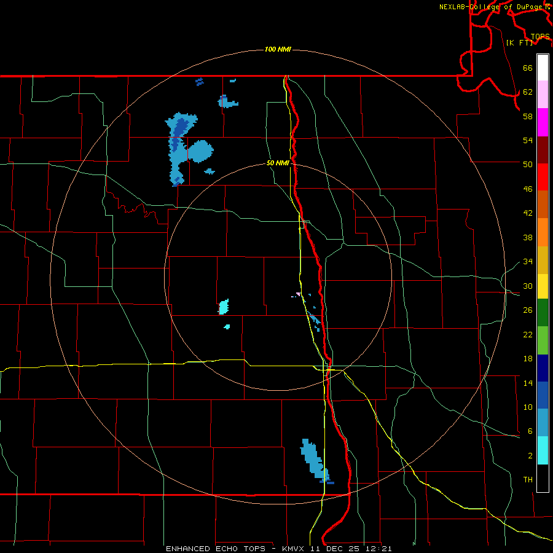
Task: Click the round light blue echo in the northwest
Action: pos(200,151)
